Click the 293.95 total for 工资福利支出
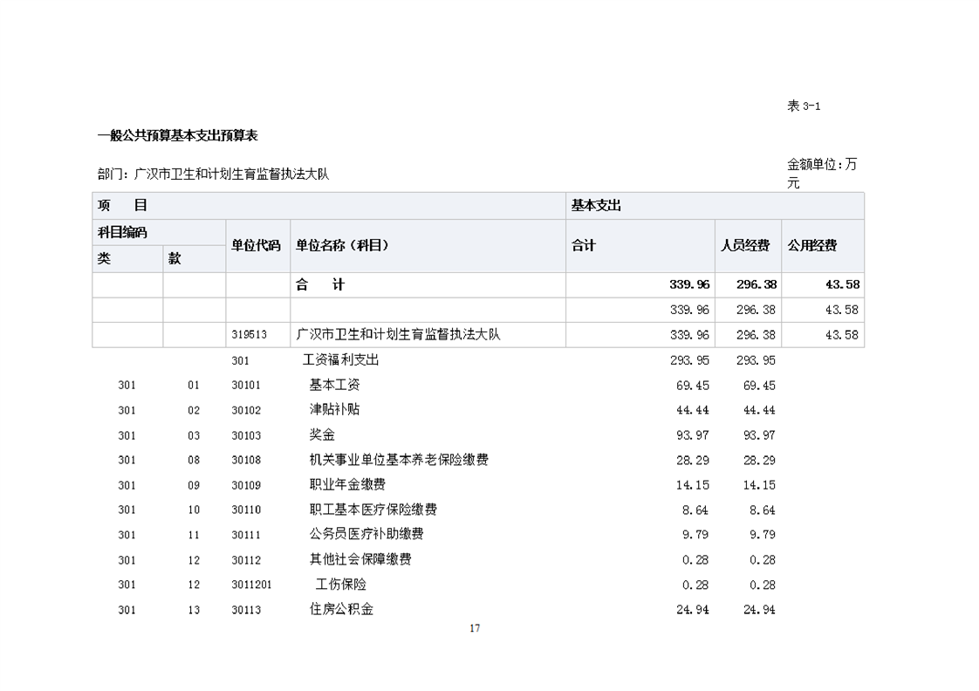 click(689, 360)
